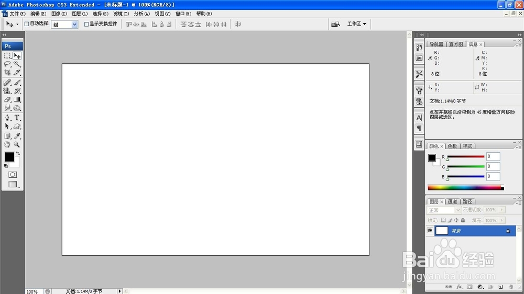
Task: Toggle Quick Mask mode
Action: click(13, 175)
